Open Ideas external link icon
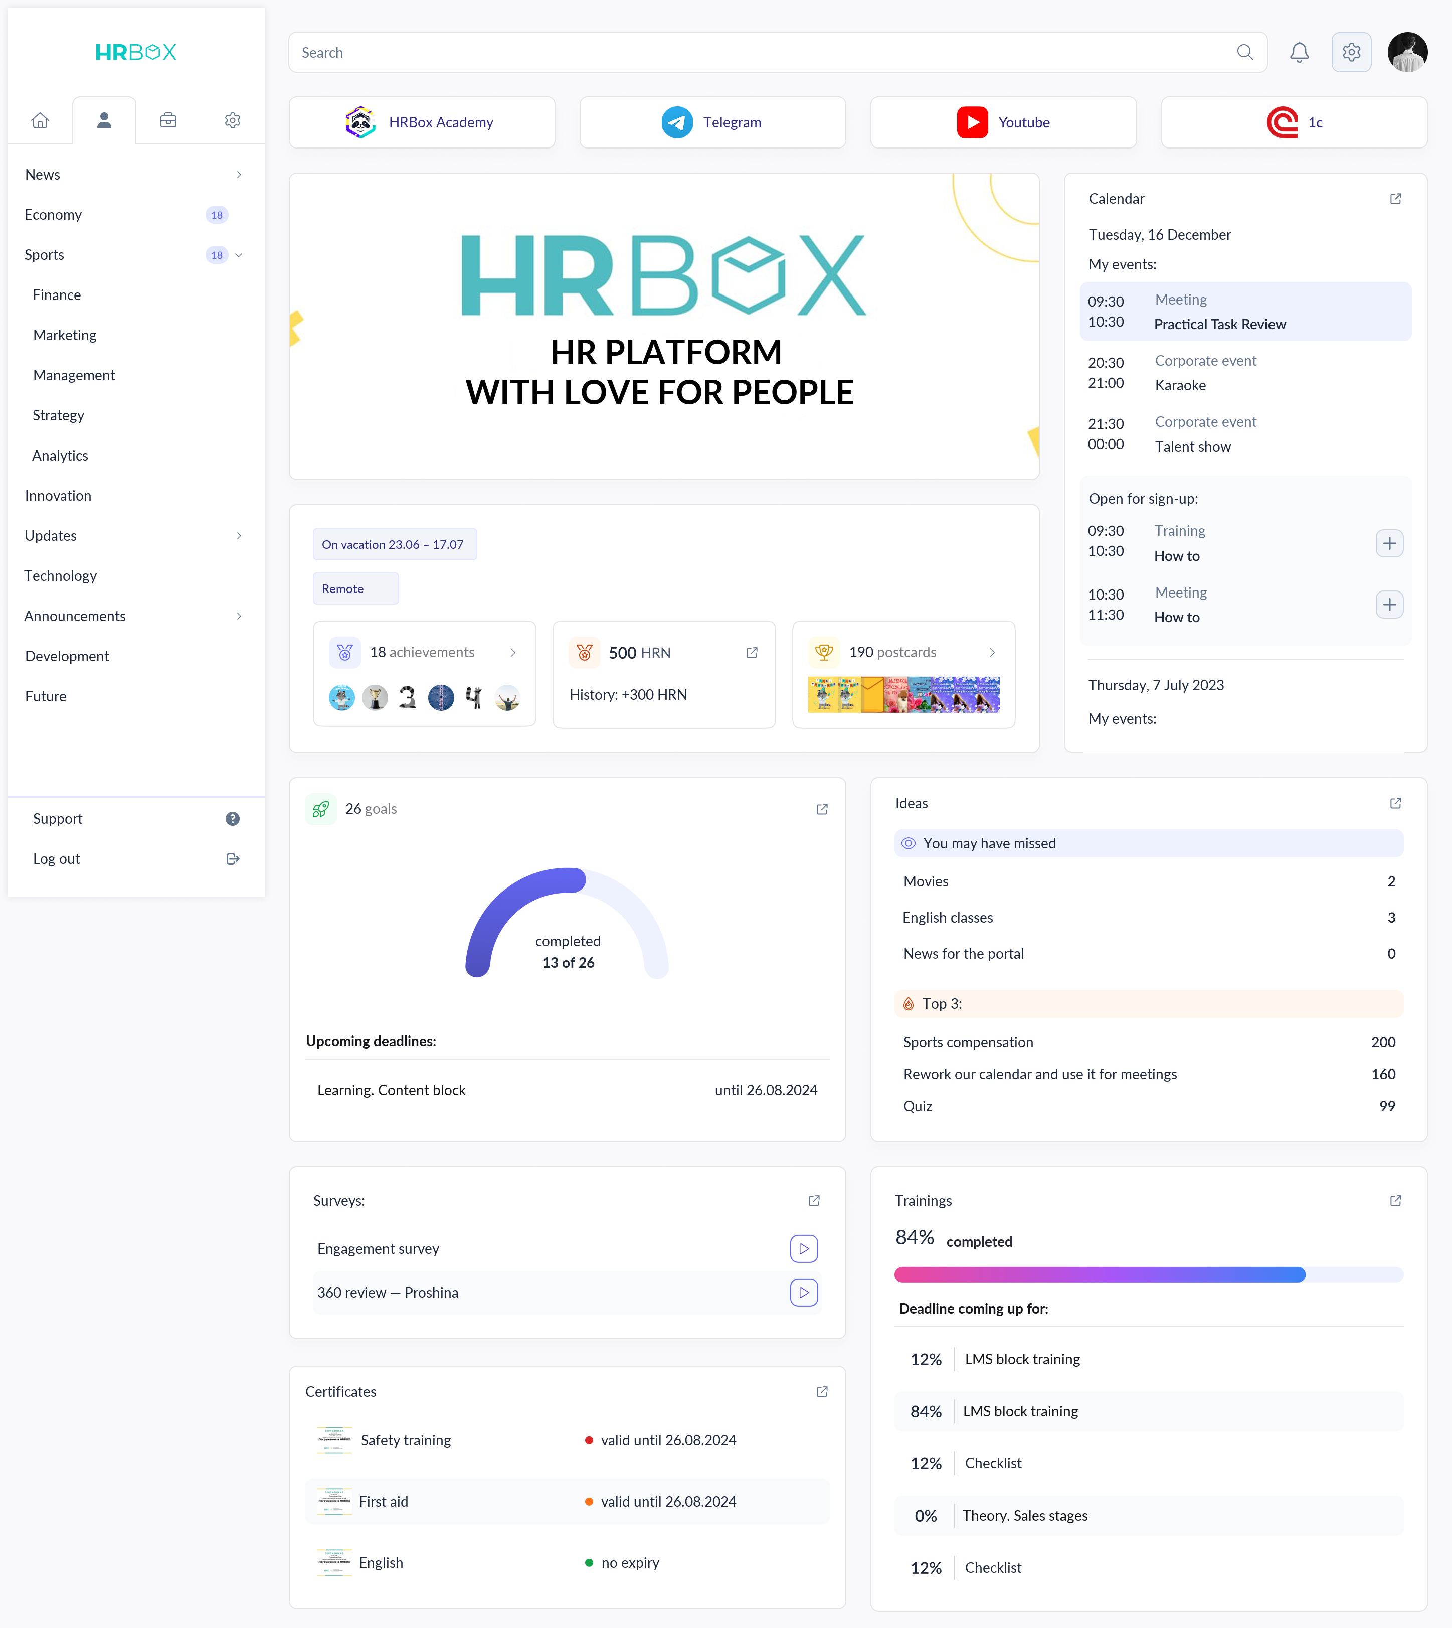The height and width of the screenshot is (1628, 1452). [1395, 803]
